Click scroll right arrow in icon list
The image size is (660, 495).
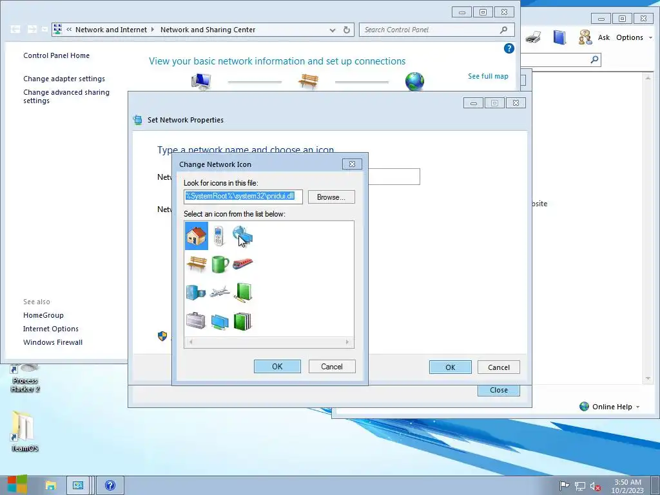click(347, 342)
